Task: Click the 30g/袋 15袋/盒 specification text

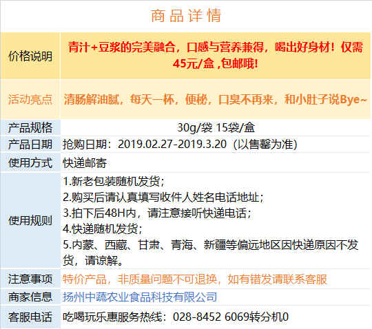Action: click(216, 127)
